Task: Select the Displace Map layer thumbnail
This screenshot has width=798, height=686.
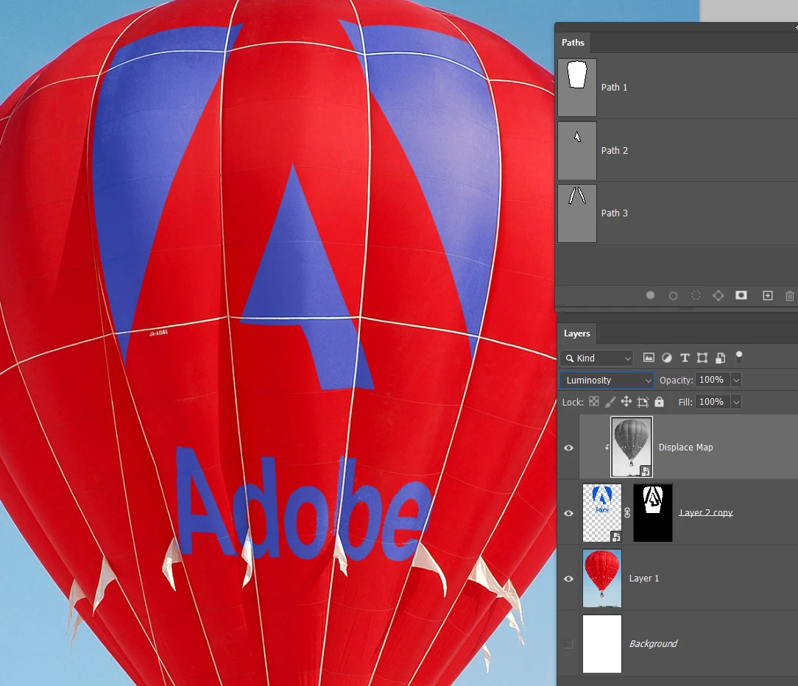Action: click(x=632, y=447)
